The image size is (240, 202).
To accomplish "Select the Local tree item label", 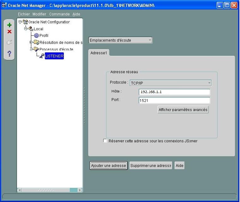I will pos(39,29).
